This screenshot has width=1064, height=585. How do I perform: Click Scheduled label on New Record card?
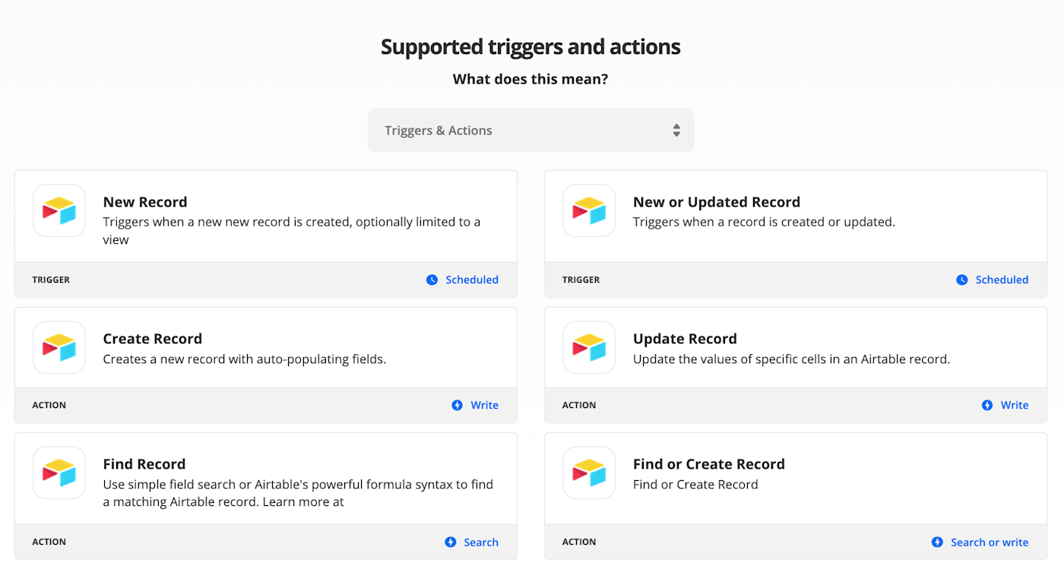472,280
